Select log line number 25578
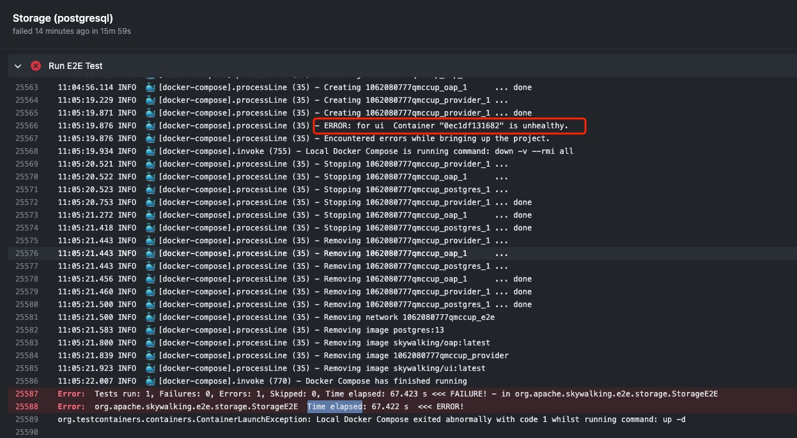Screen dimensions: 797x438 click(x=27, y=279)
